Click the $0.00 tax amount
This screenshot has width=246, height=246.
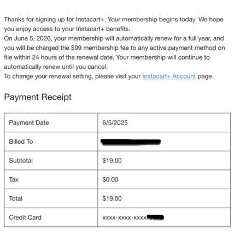pyautogui.click(x=110, y=179)
